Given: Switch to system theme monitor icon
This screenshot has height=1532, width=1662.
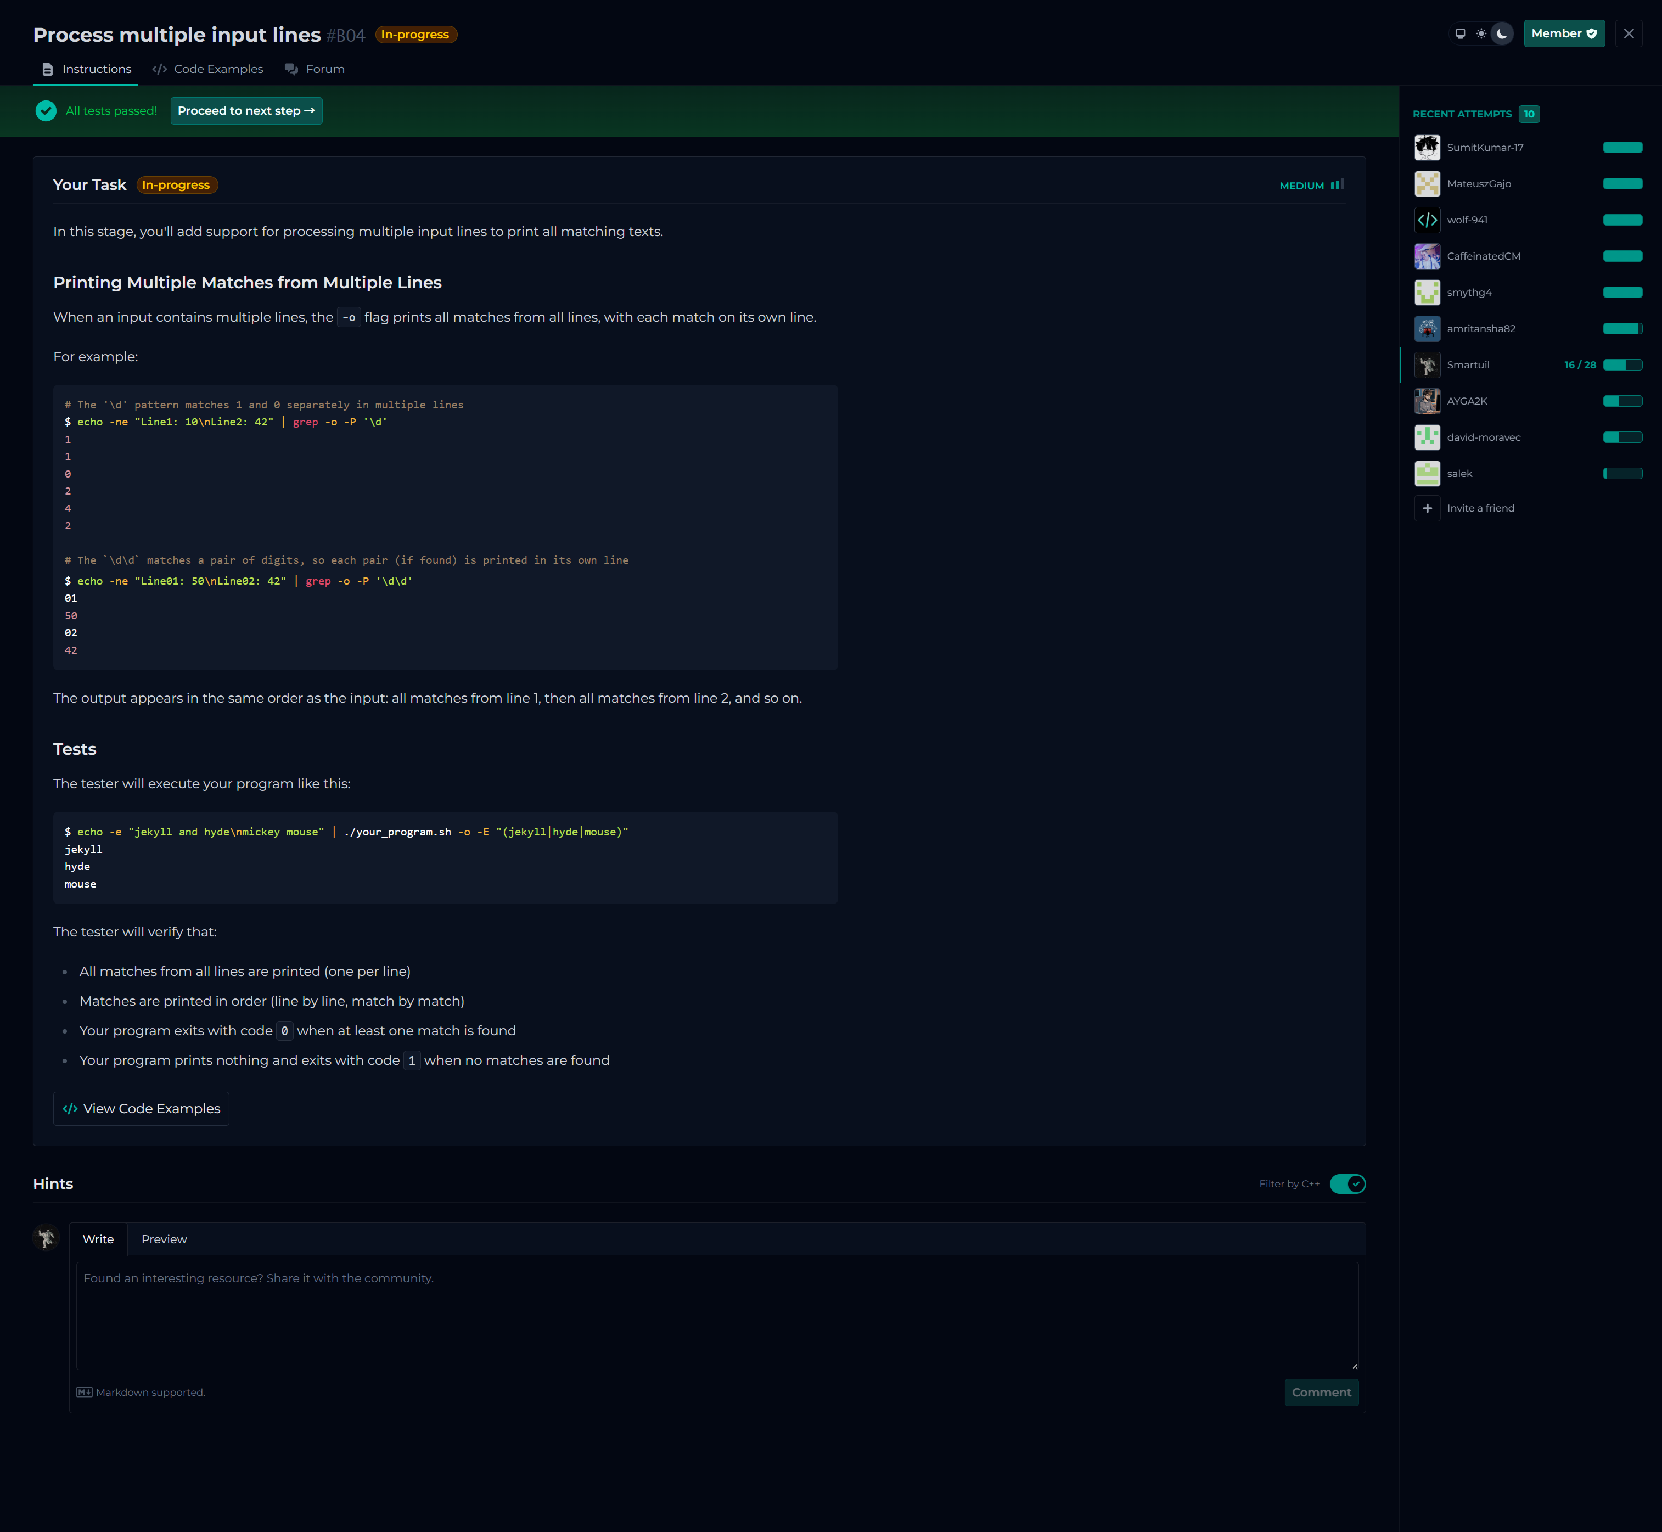Looking at the screenshot, I should (1460, 34).
